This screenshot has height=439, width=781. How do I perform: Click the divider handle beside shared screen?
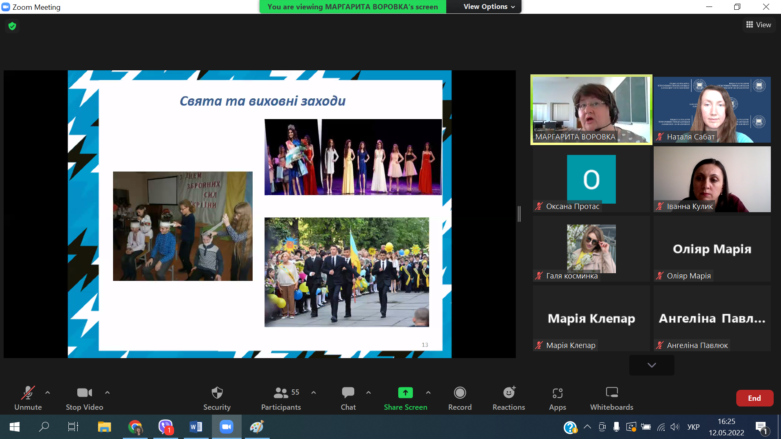pos(519,214)
